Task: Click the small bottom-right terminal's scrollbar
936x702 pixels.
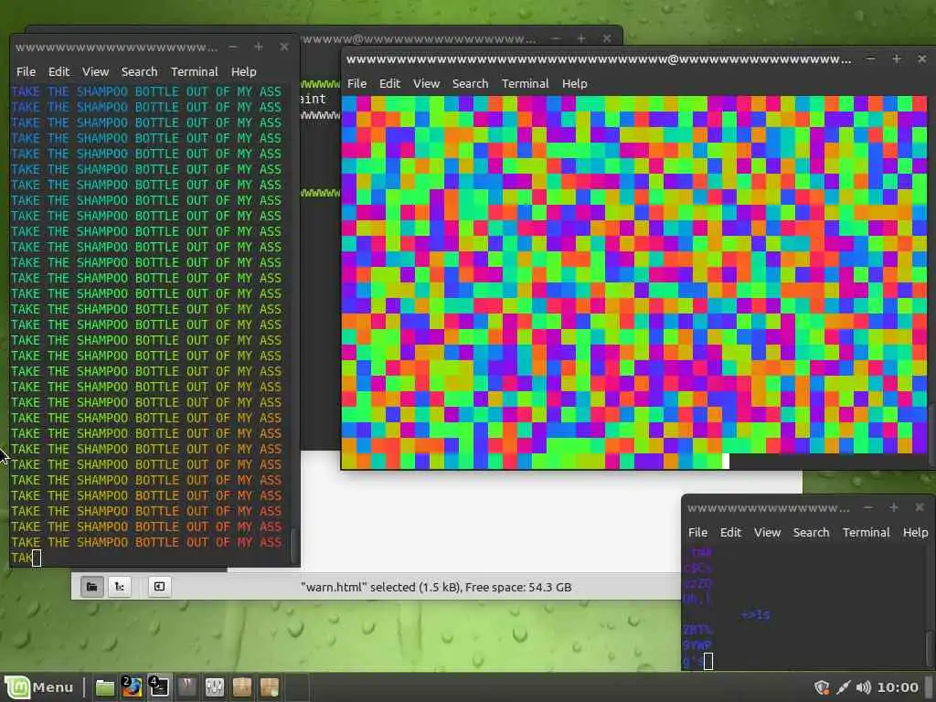Action: (929, 649)
